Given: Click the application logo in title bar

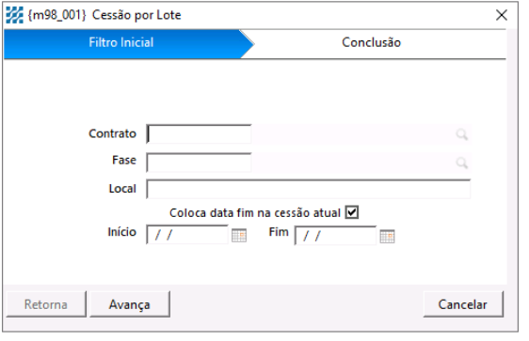Looking at the screenshot, I should coord(14,15).
